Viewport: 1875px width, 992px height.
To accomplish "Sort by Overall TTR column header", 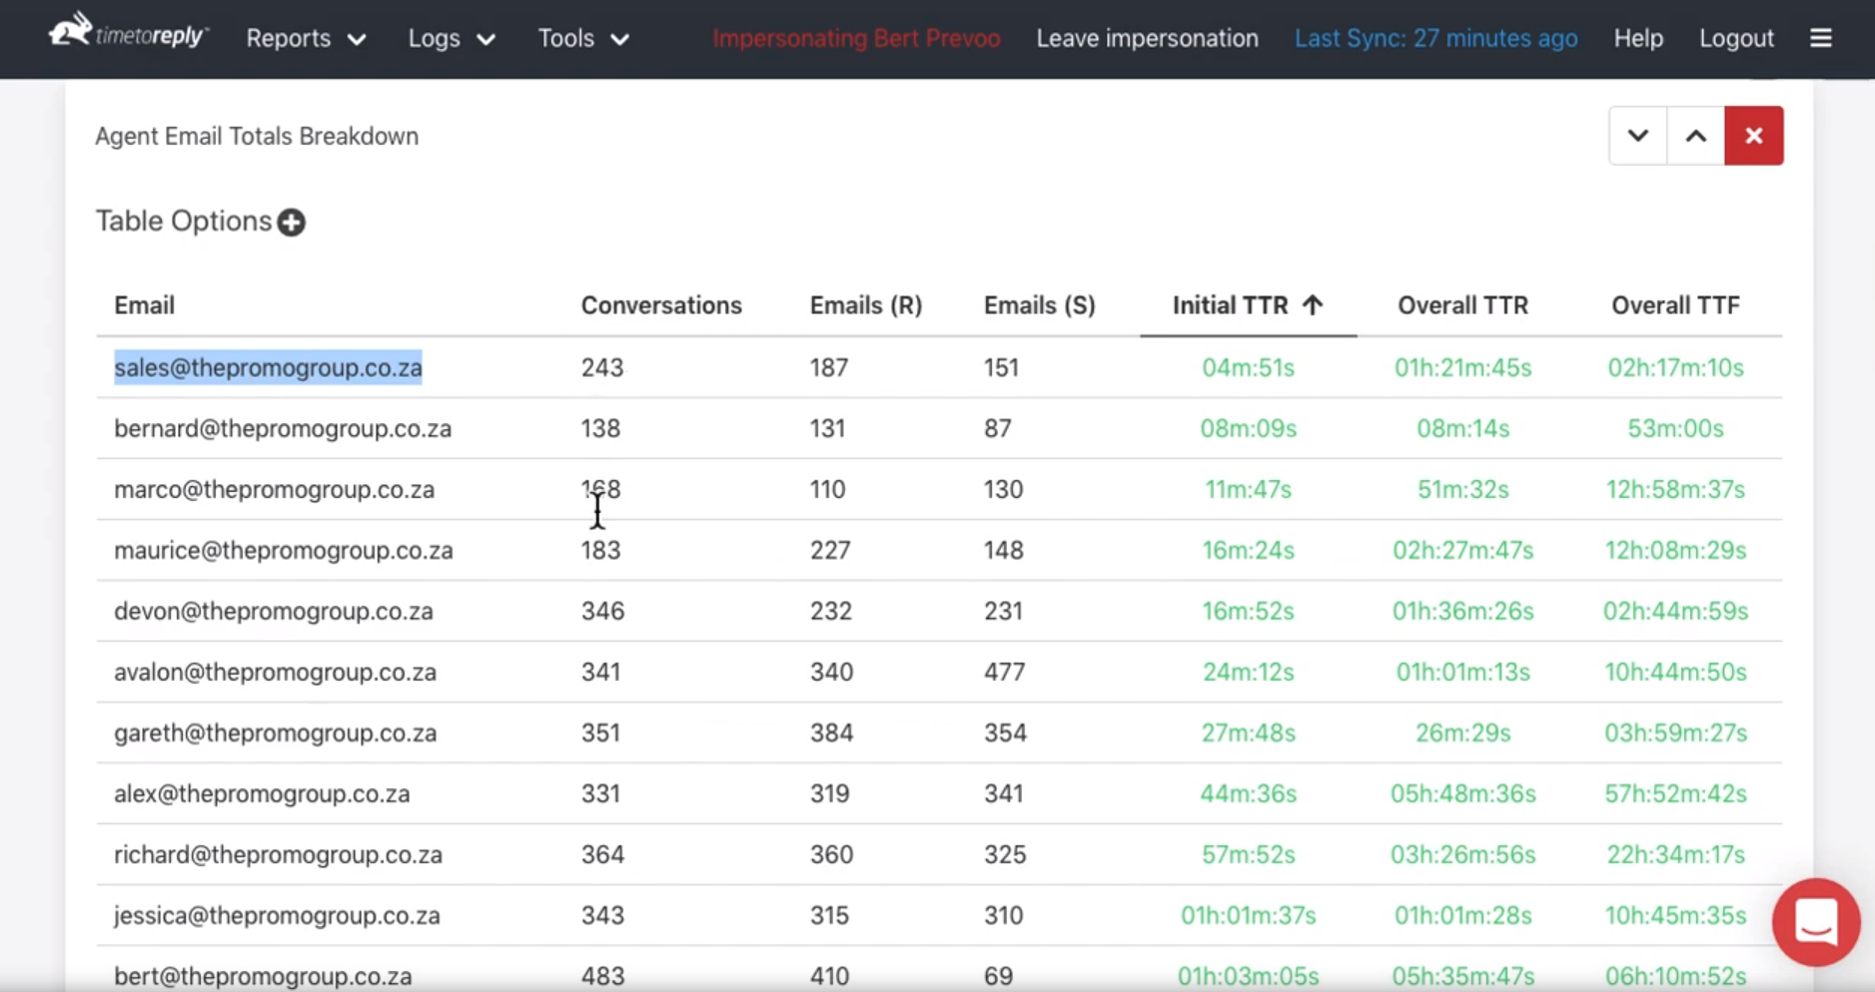I will tap(1462, 305).
